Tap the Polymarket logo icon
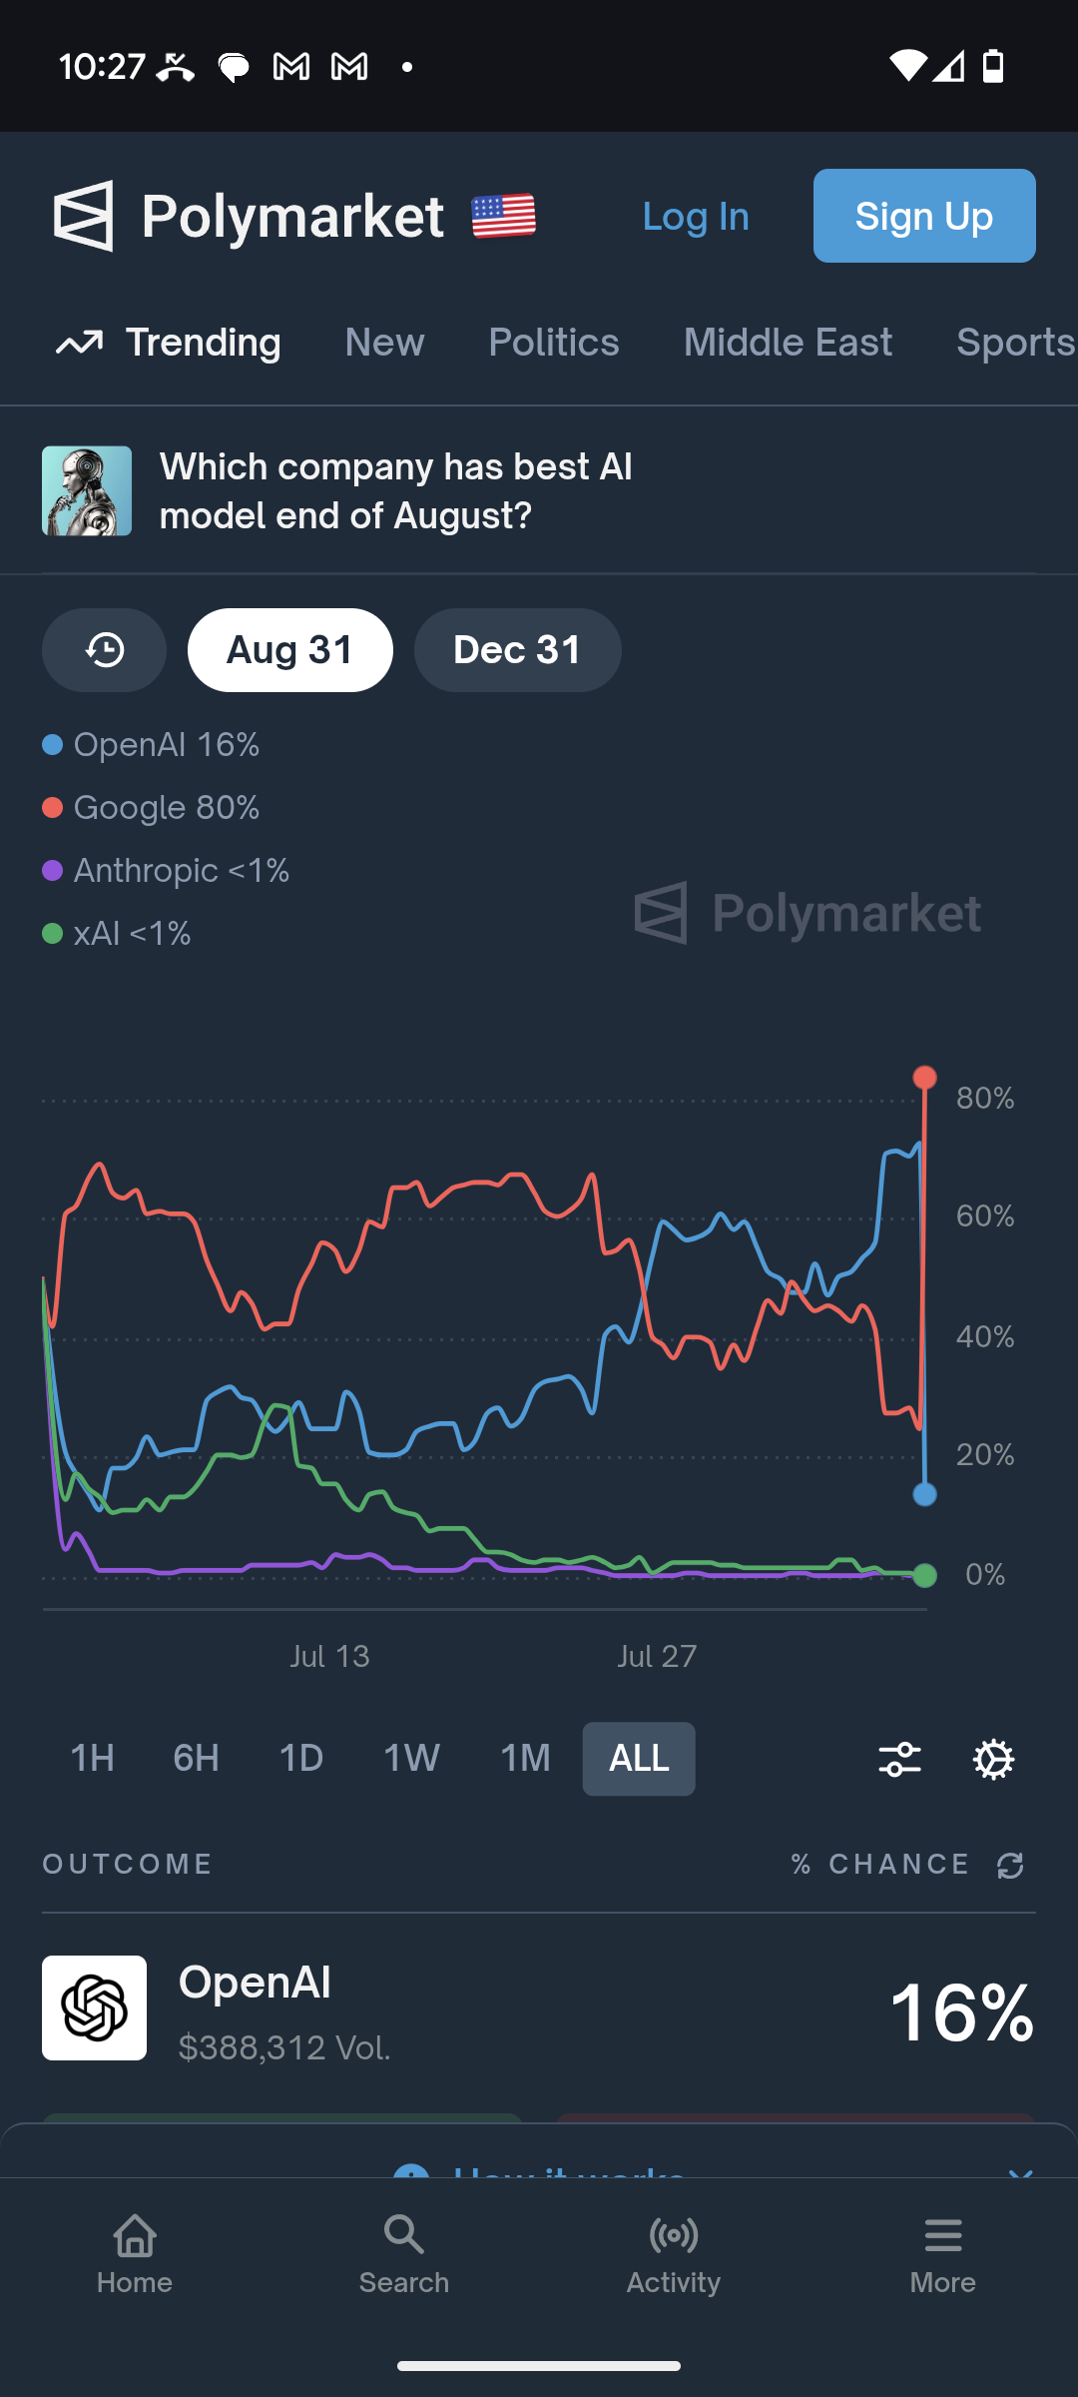The height and width of the screenshot is (2397, 1078). click(x=84, y=216)
